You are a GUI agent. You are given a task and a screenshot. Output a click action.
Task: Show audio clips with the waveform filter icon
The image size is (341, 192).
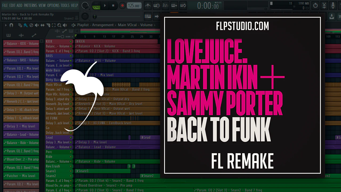pos(21,35)
